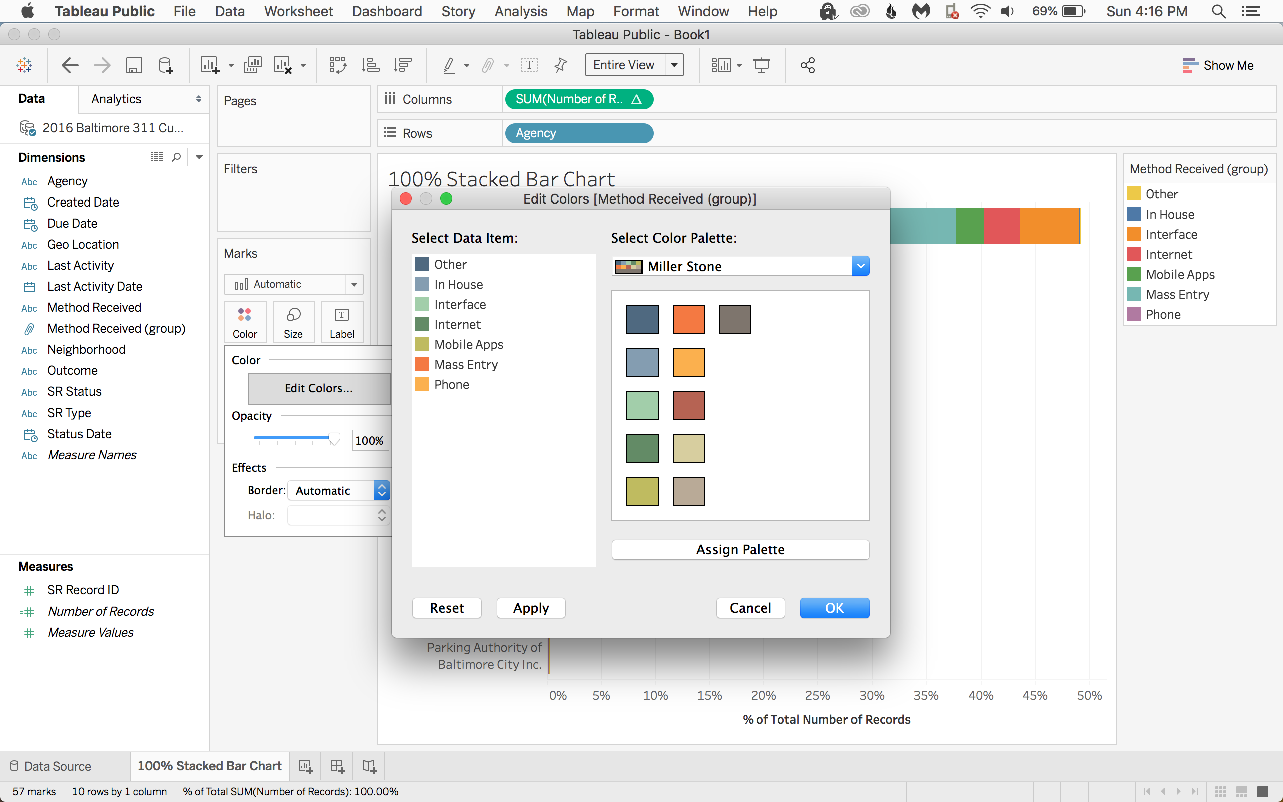Click the Edit Colors... button

click(319, 388)
